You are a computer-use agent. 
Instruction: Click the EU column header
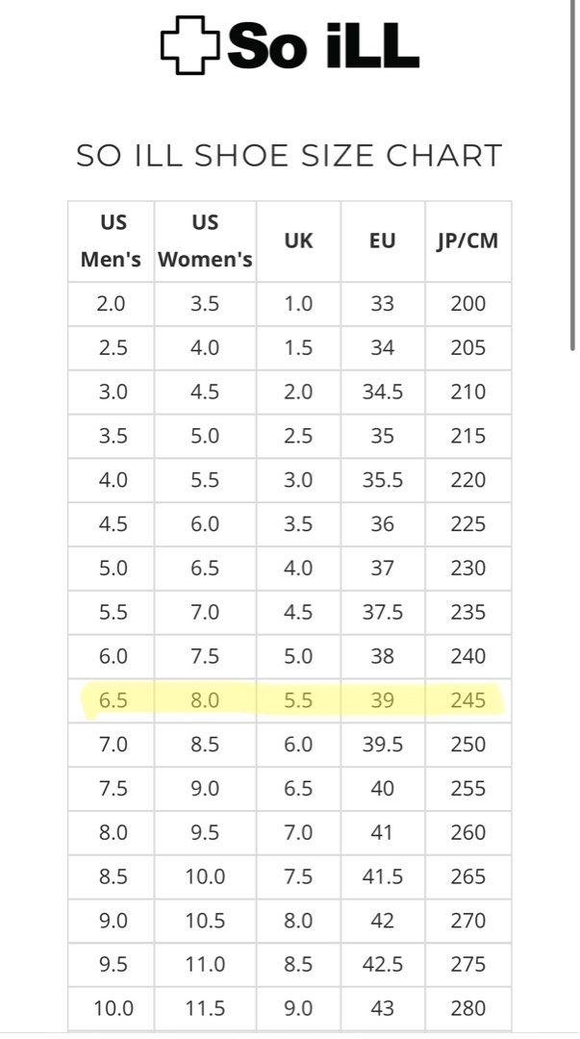pos(383,241)
